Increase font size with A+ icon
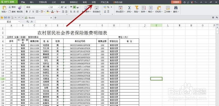The image size is (219, 106). coord(62,7)
